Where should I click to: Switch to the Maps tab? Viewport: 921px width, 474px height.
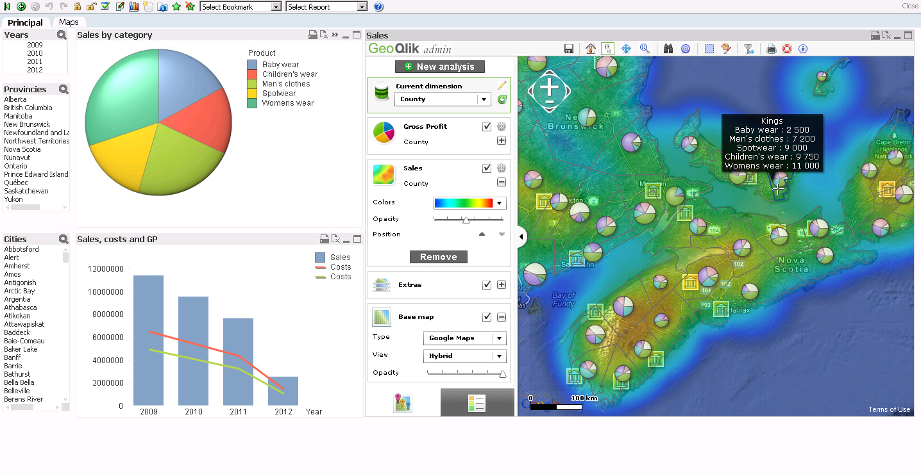click(x=68, y=22)
